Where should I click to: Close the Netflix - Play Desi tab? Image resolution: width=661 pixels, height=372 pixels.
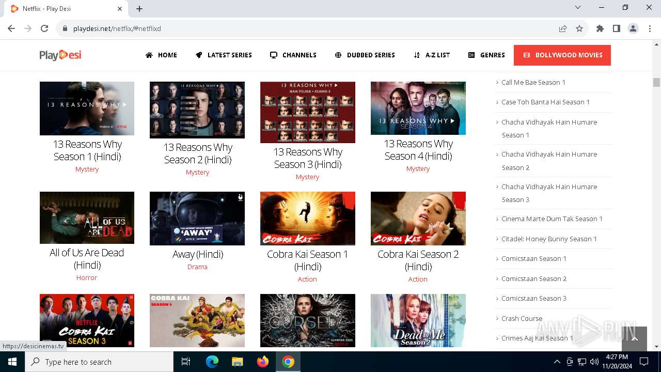pos(120,9)
